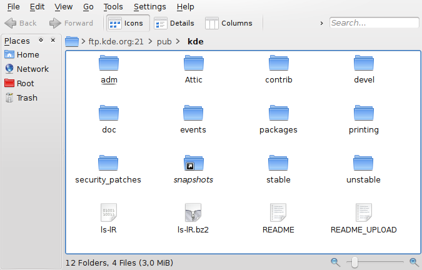This screenshot has height=270, width=422.
Task: Switch to Details view mode
Action: (174, 23)
